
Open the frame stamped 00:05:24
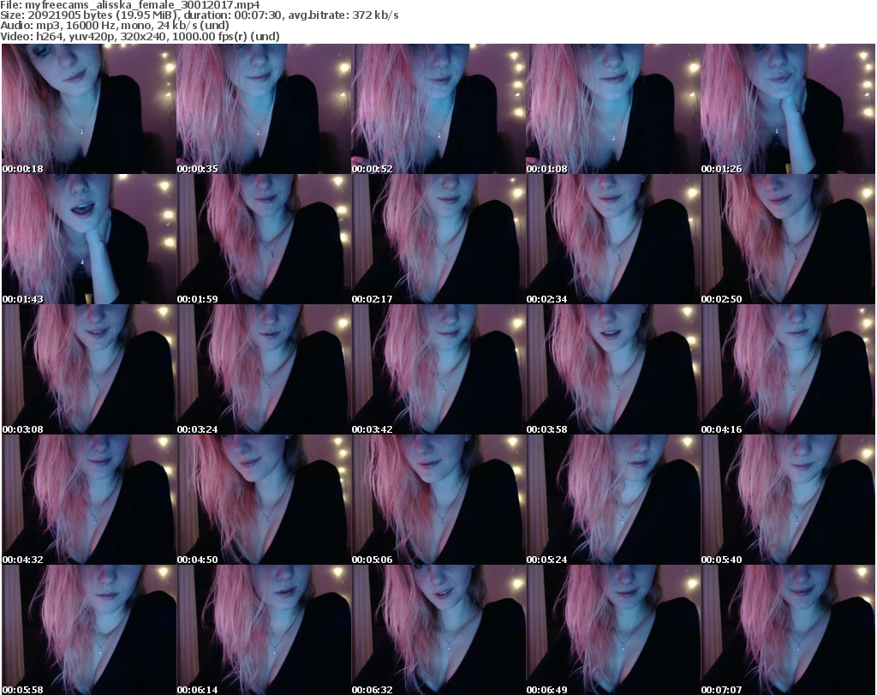613,500
